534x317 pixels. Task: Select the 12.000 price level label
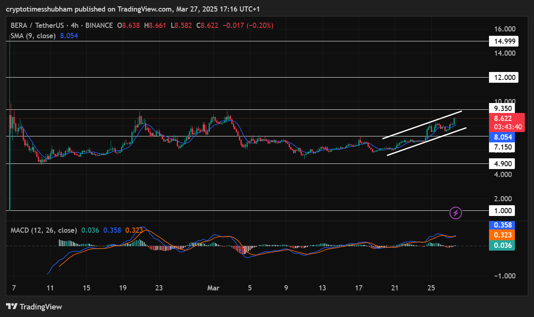503,77
